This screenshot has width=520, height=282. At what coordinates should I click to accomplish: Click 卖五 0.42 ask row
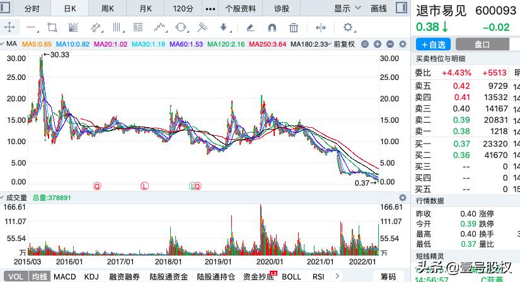[461, 86]
